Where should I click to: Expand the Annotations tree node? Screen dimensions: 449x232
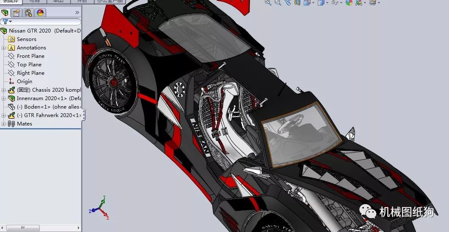(3, 48)
